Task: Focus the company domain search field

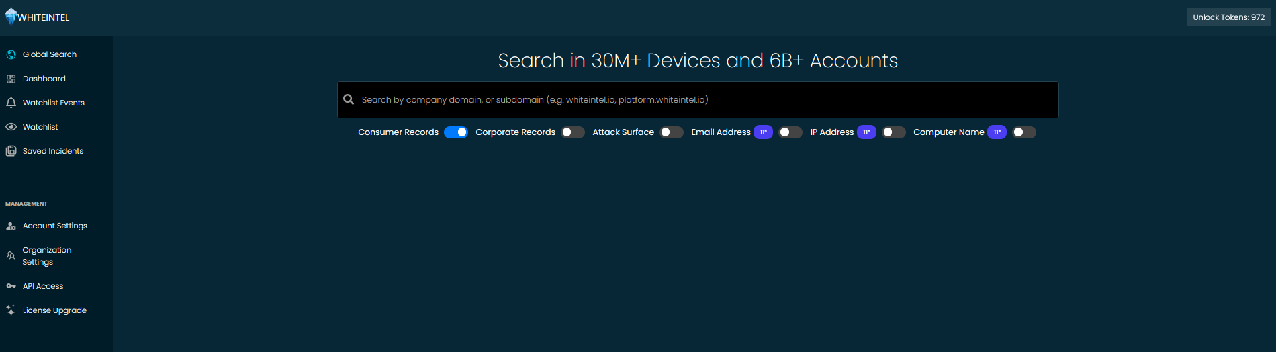Action: [705, 99]
